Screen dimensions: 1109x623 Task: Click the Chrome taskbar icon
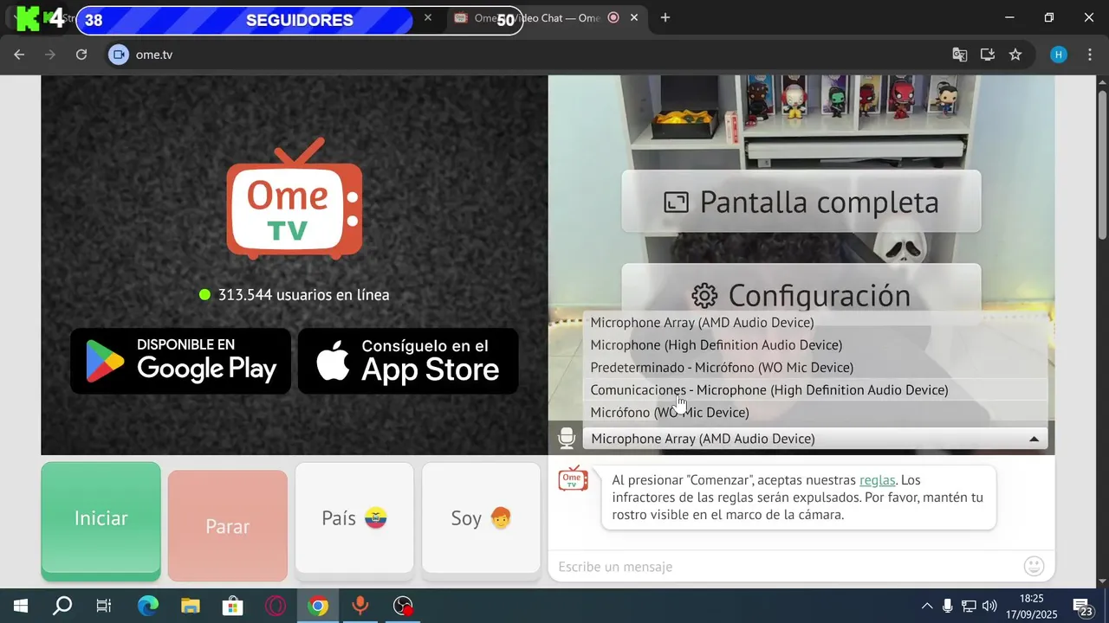pyautogui.click(x=318, y=607)
